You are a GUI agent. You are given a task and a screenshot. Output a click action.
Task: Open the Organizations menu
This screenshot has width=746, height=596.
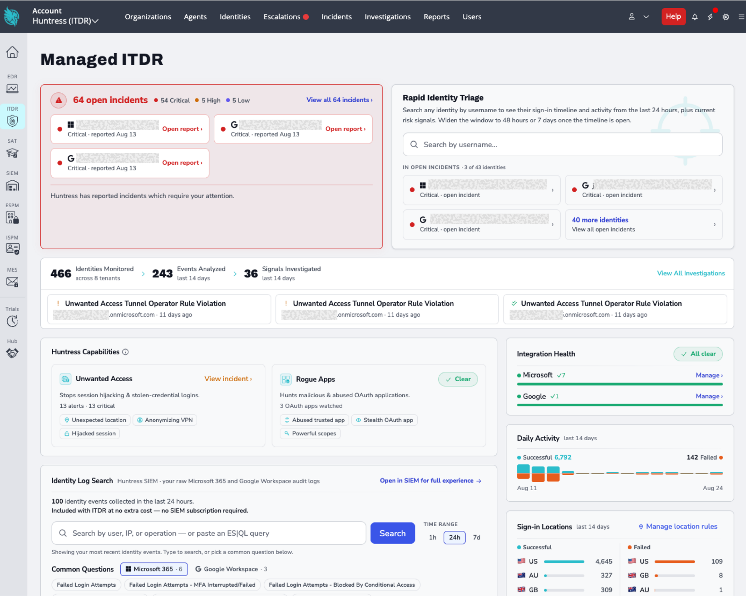click(148, 17)
